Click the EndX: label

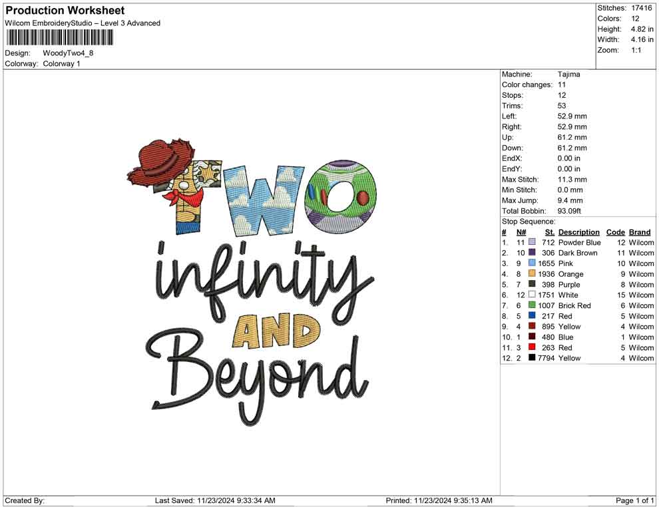[x=512, y=158]
